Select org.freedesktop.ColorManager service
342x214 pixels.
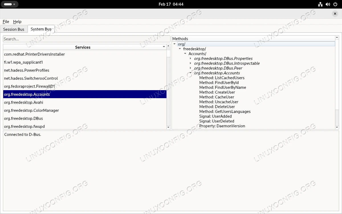point(85,110)
